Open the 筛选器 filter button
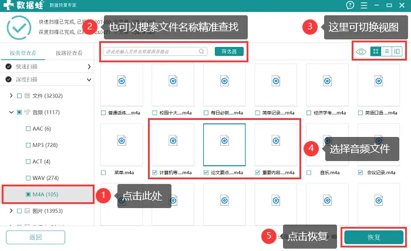The height and width of the screenshot is (251, 411). [229, 51]
